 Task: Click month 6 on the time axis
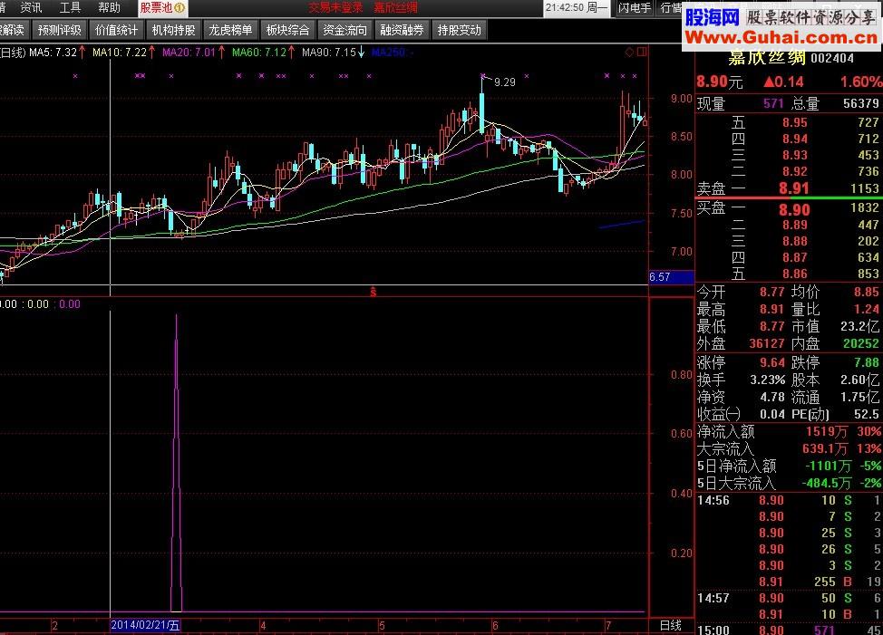pos(495,625)
